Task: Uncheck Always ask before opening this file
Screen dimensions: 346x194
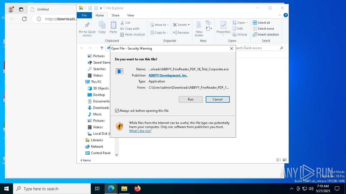Action: (117, 111)
